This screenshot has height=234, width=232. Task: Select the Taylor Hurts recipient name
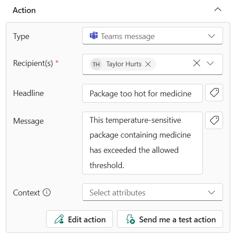click(x=124, y=64)
